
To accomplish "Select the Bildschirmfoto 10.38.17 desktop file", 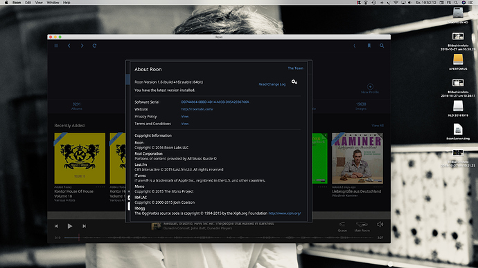I will [458, 83].
